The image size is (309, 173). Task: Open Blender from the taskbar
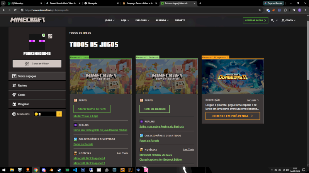click(x=51, y=170)
